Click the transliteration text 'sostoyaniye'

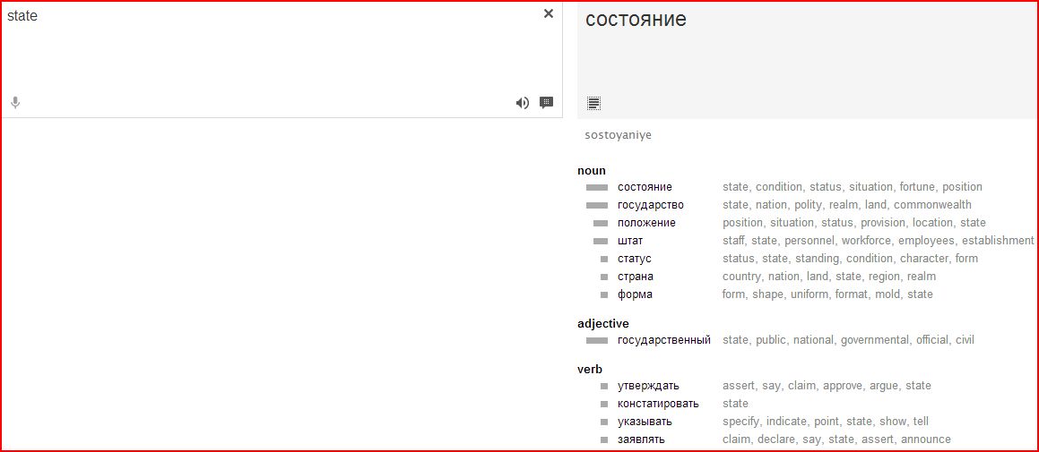point(618,136)
